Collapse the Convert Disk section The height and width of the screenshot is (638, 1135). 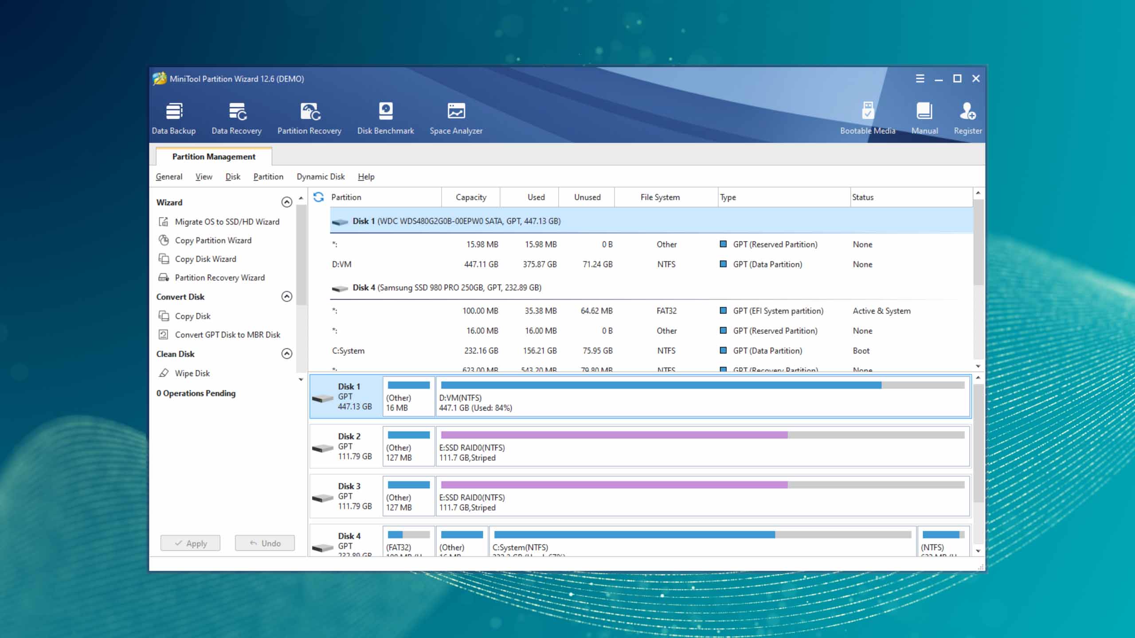pos(287,296)
